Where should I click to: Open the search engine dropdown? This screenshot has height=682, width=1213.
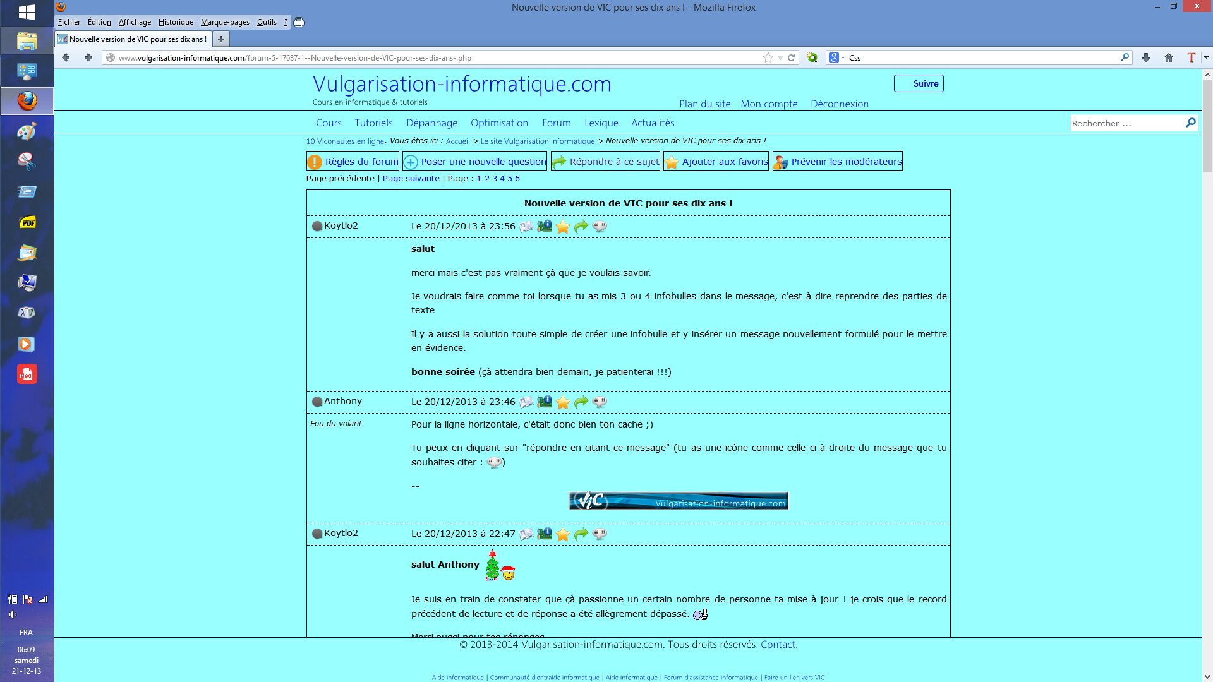[x=837, y=57]
